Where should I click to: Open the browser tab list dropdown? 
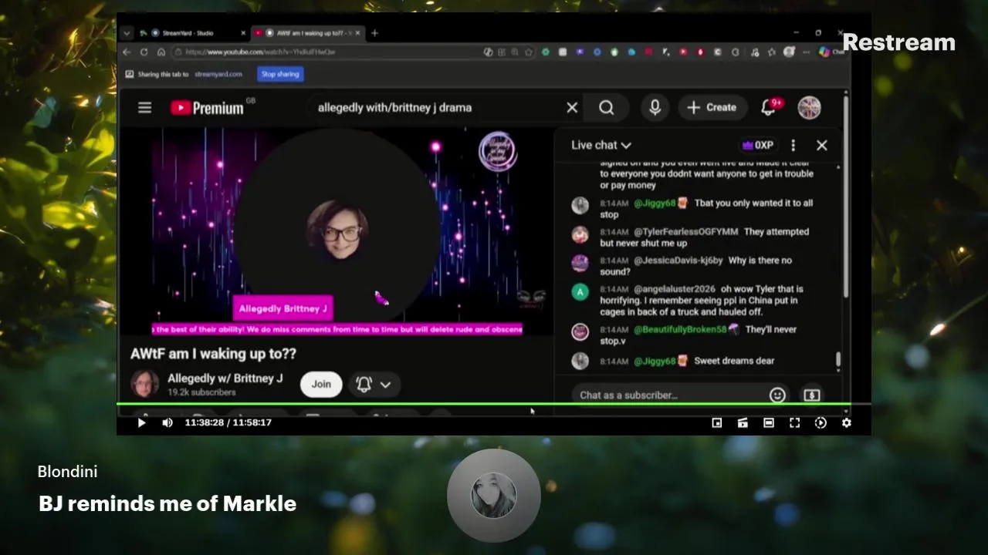tap(127, 33)
